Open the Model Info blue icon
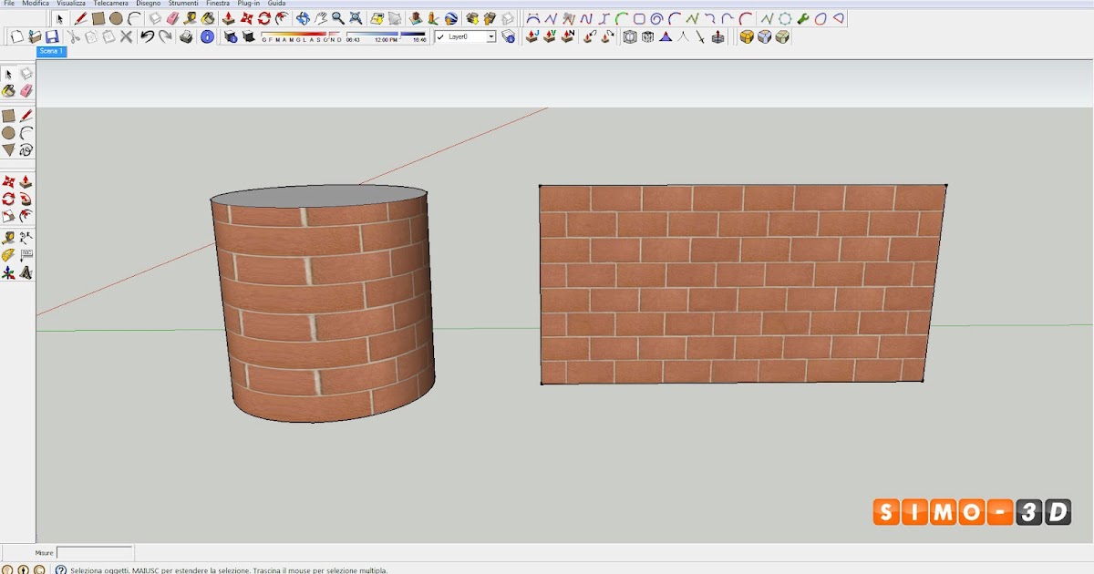 click(207, 36)
